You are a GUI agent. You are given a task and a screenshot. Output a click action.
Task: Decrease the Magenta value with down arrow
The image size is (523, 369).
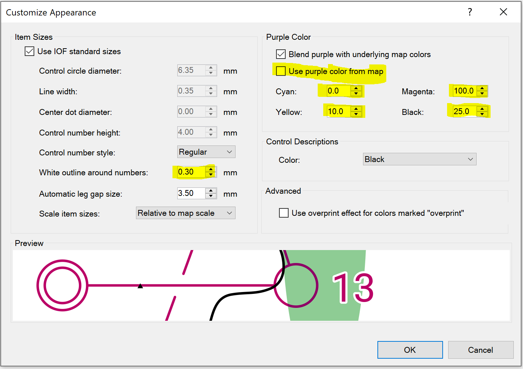pyautogui.click(x=482, y=94)
